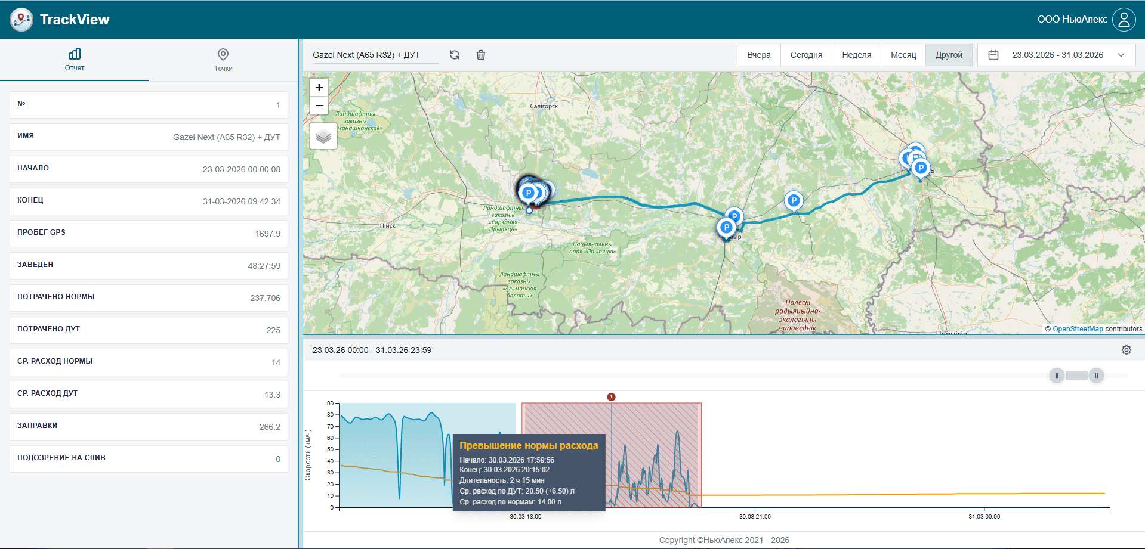This screenshot has height=549, width=1145.
Task: Click the trash delete icon
Action: 481,55
